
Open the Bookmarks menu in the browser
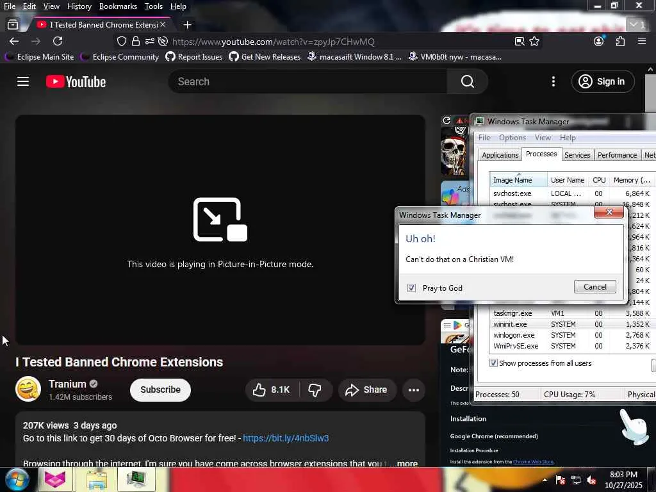(118, 6)
